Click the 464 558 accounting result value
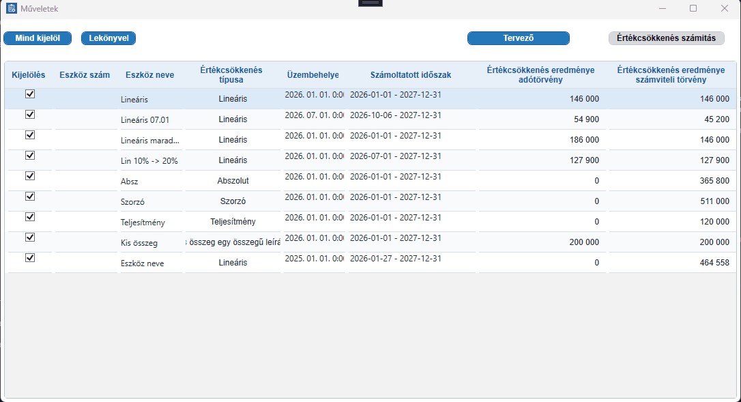The height and width of the screenshot is (402, 741). point(714,263)
